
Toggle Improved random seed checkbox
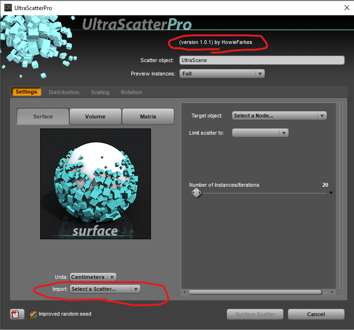point(33,314)
